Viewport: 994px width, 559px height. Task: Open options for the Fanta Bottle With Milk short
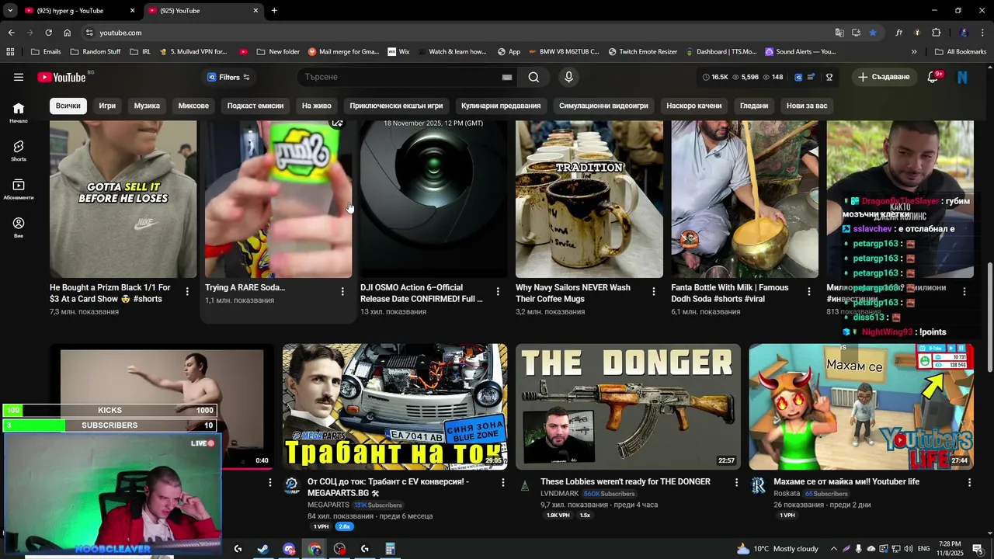coord(808,292)
